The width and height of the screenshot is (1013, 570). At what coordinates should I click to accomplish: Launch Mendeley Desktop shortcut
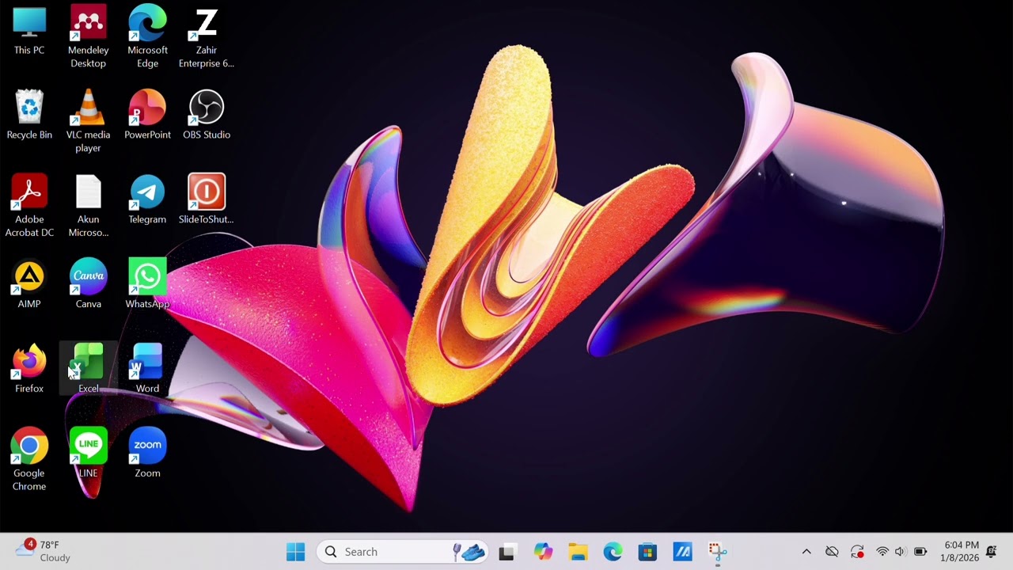(88, 37)
